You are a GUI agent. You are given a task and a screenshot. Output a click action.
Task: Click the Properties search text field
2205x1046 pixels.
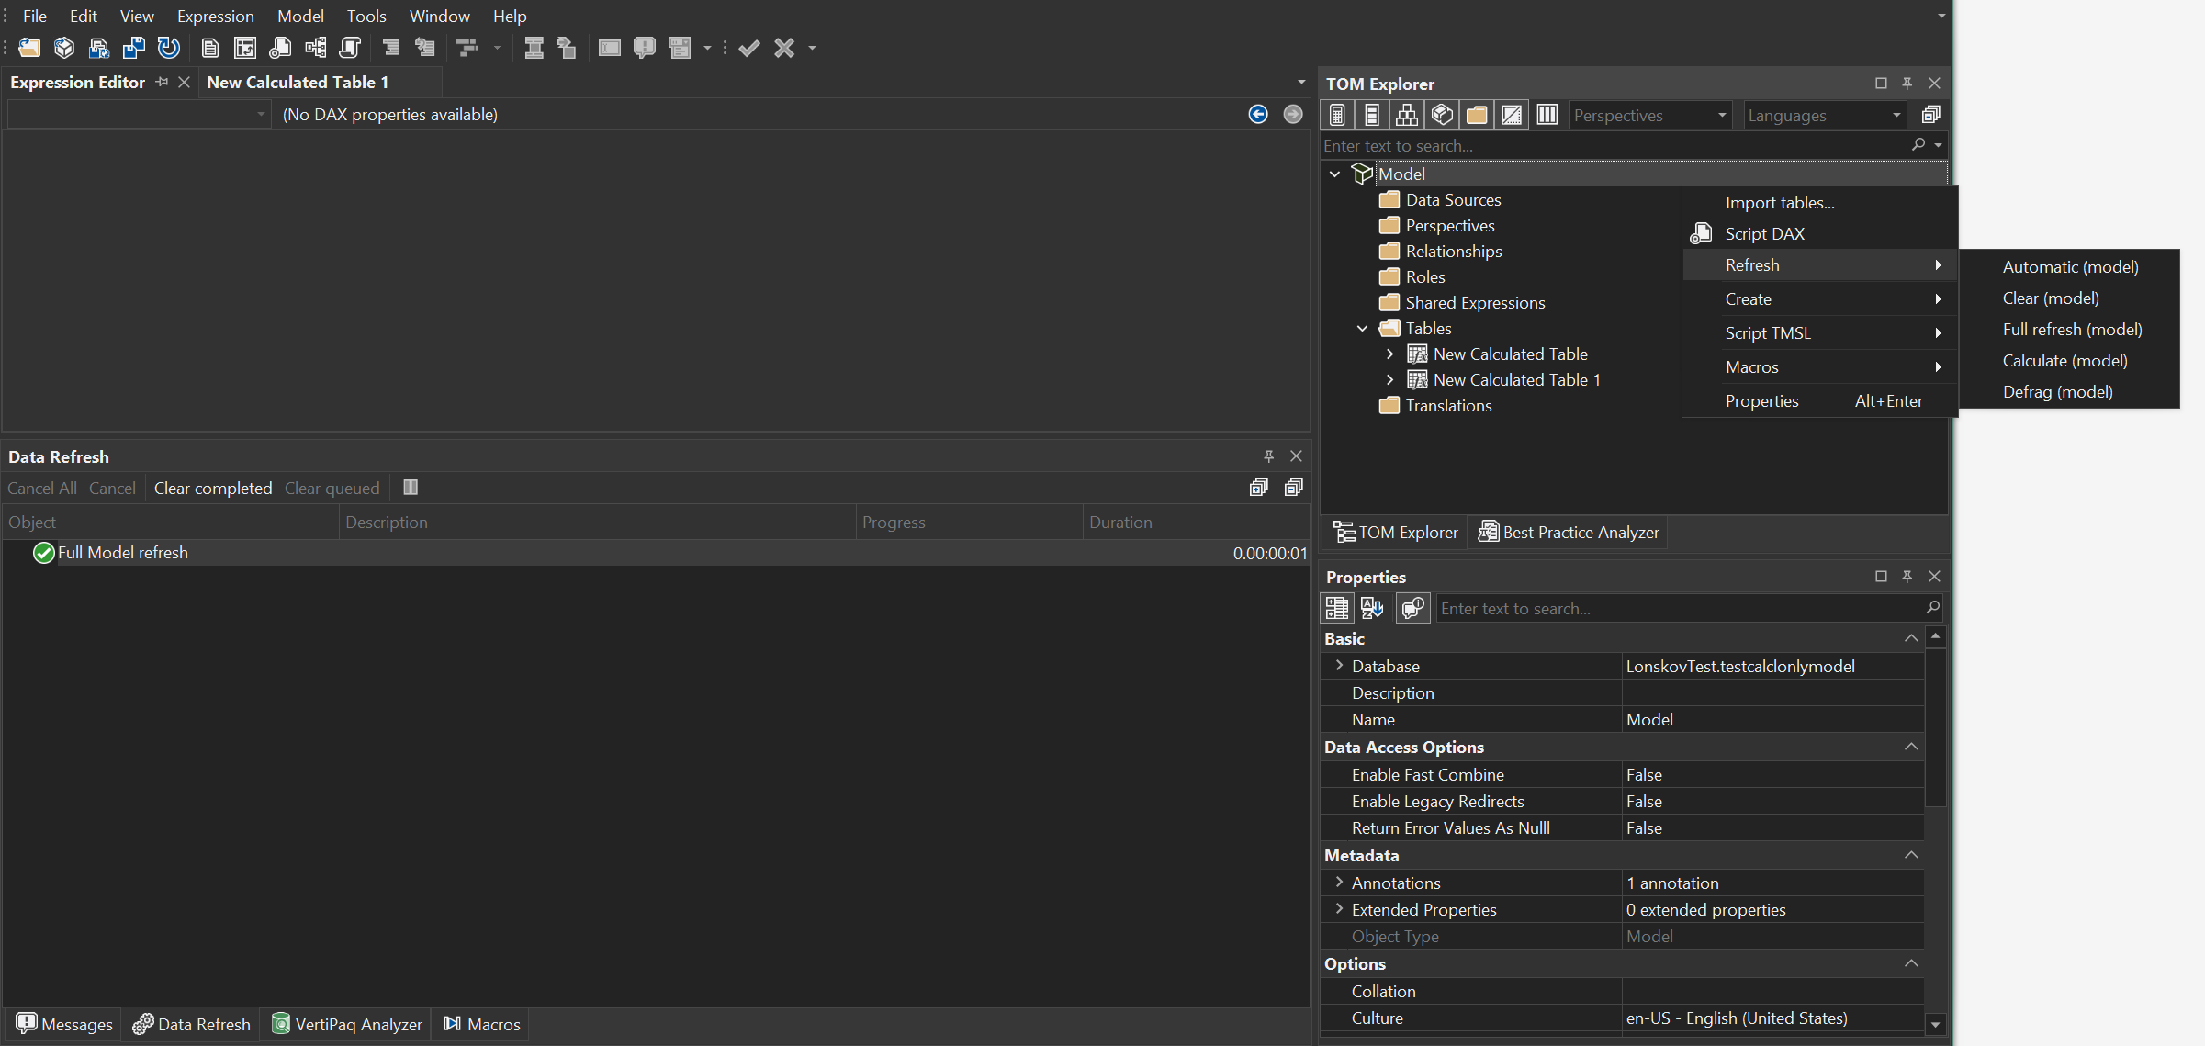point(1681,608)
